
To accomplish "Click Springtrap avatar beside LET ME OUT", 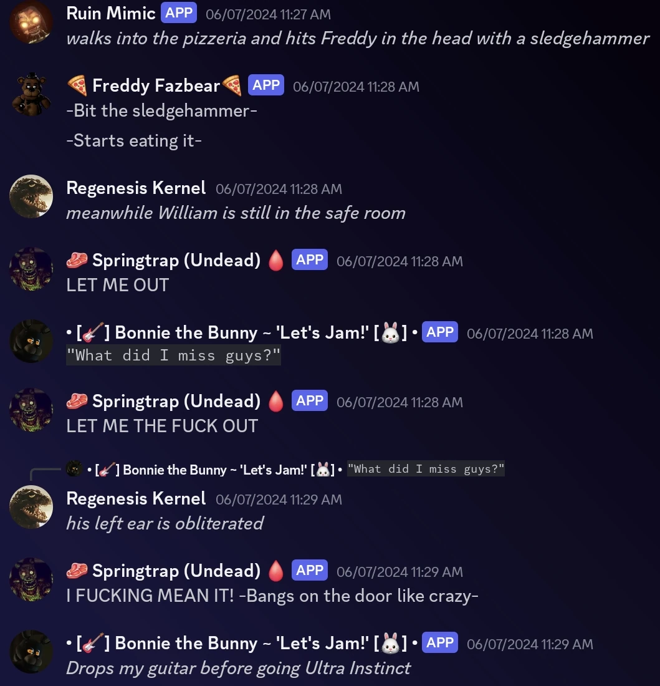I will [31, 269].
